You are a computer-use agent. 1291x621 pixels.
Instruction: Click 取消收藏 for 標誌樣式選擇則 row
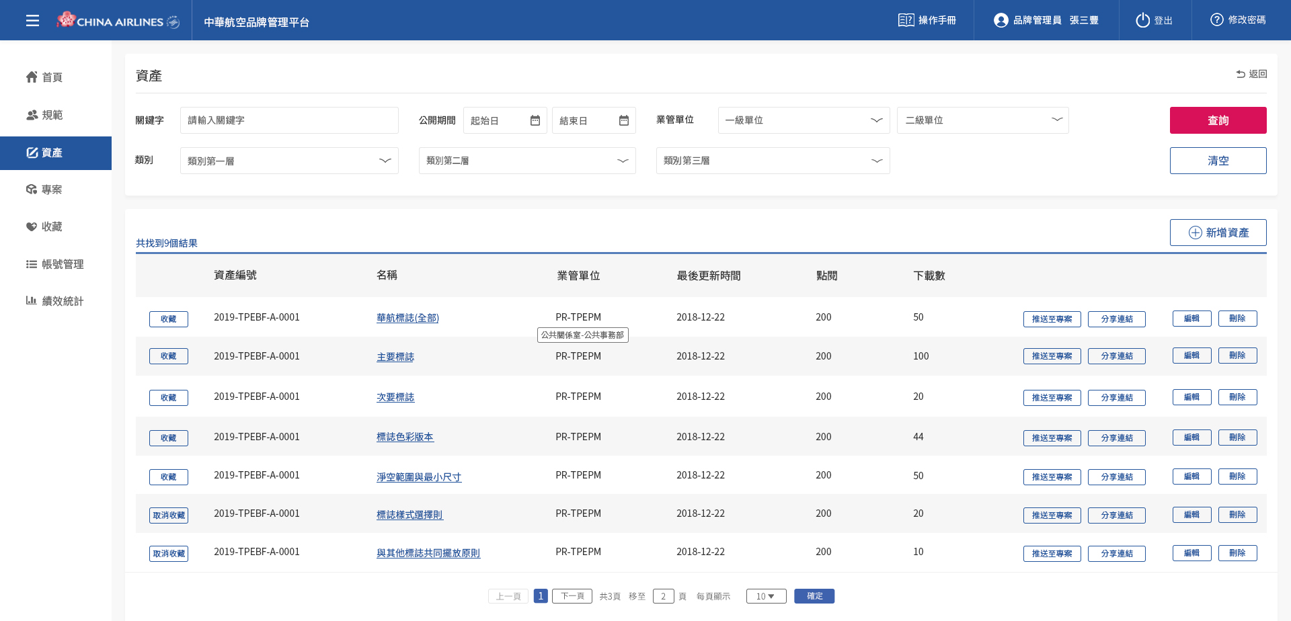click(x=168, y=515)
